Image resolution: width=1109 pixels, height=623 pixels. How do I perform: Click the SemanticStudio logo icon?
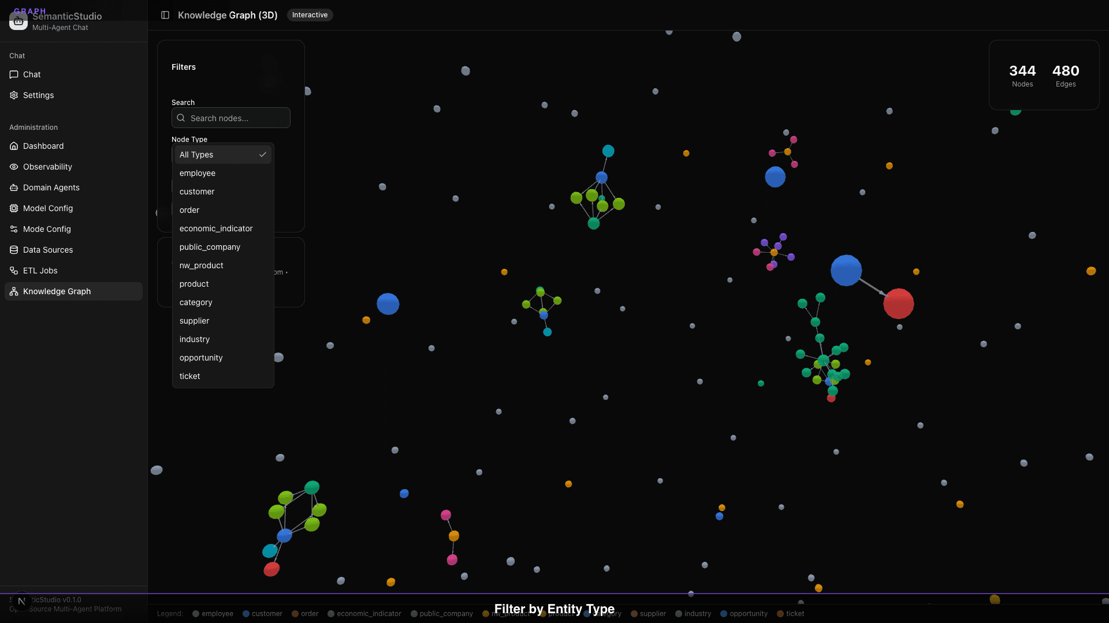(x=18, y=21)
